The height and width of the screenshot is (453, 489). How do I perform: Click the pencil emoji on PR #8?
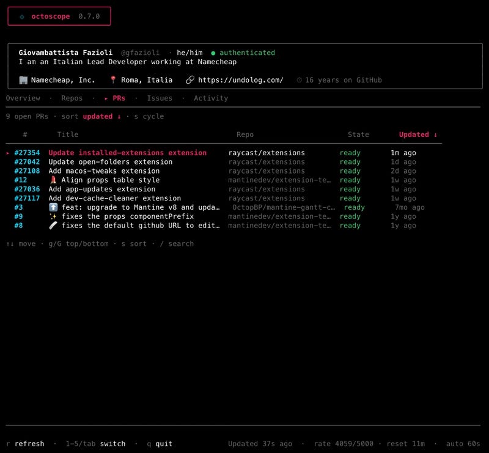[x=53, y=225]
